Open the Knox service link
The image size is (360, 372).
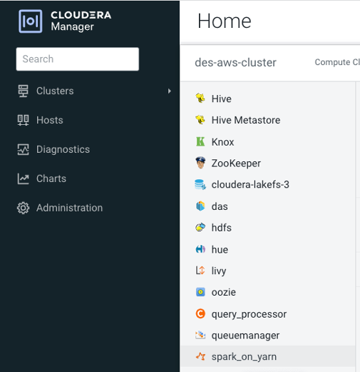(x=222, y=142)
